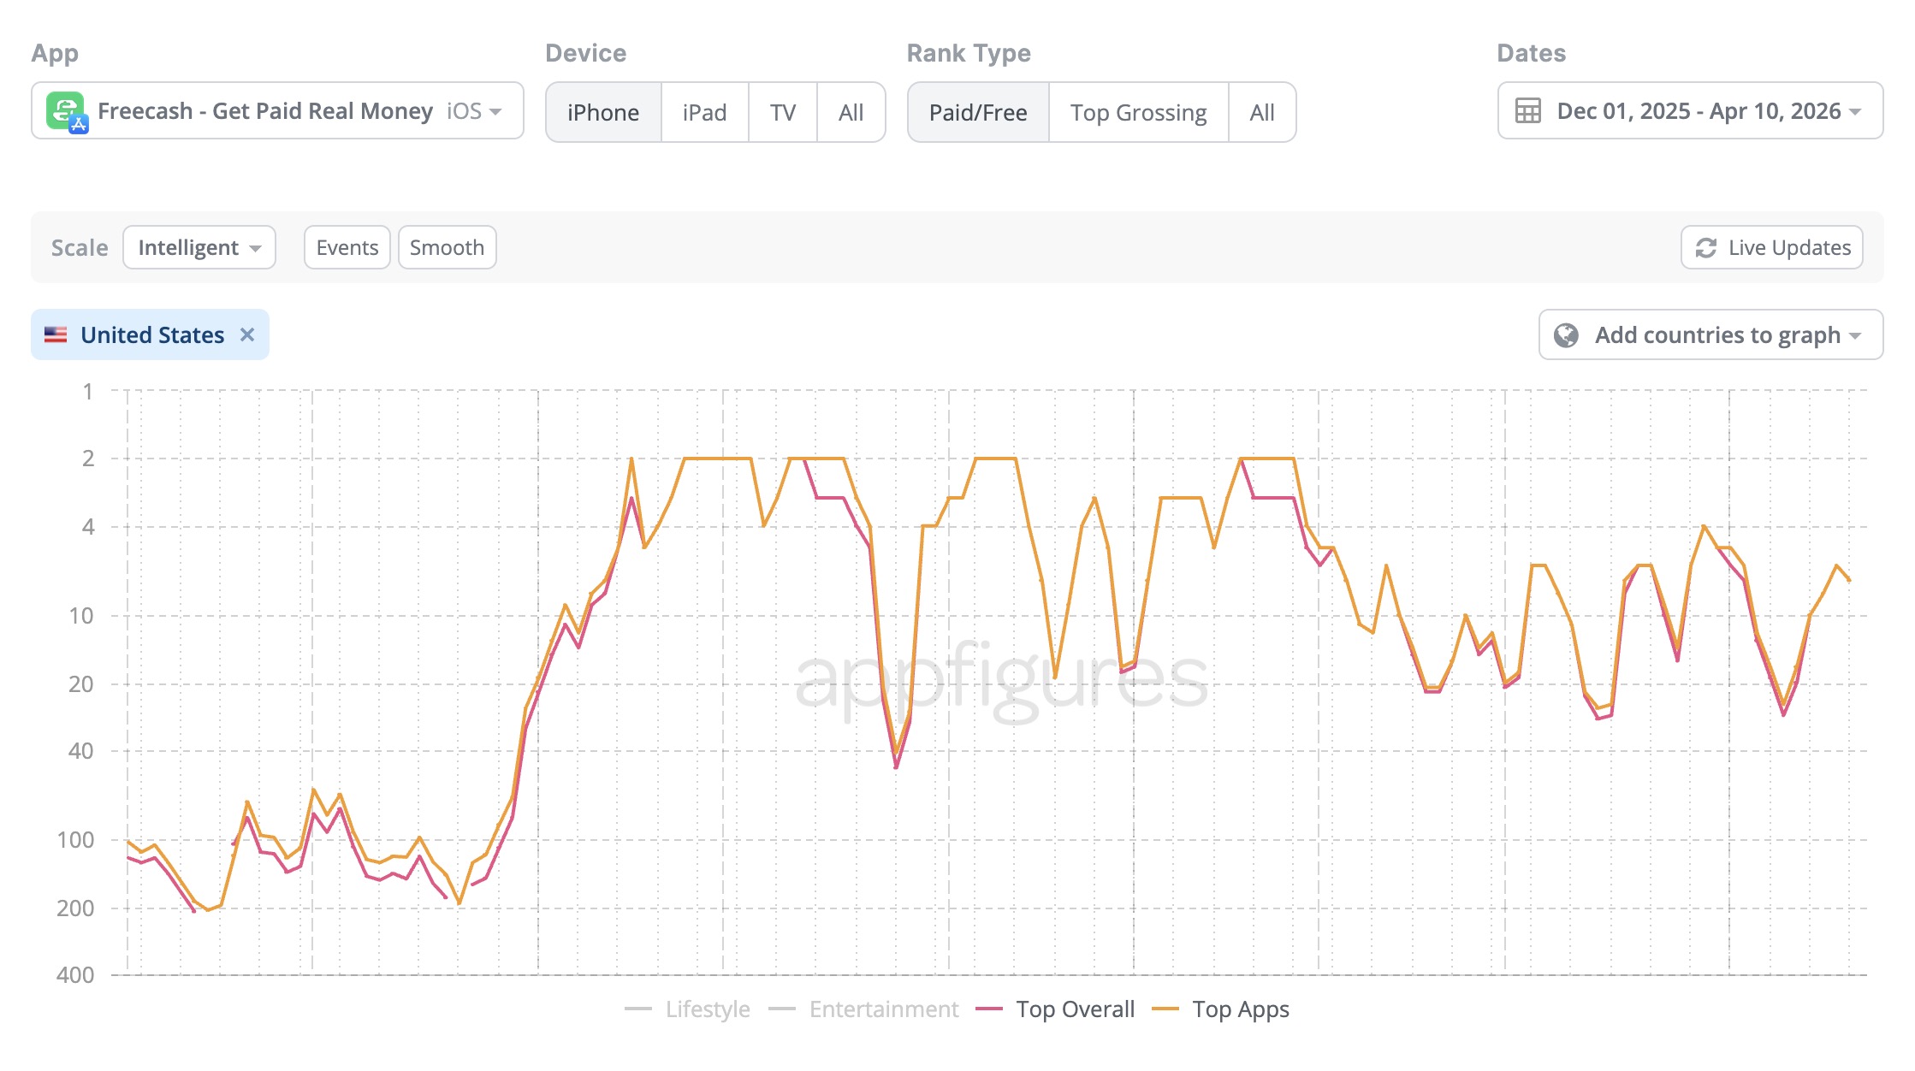1915x1071 pixels.
Task: Select Top Grossing rank type
Action: pos(1137,113)
